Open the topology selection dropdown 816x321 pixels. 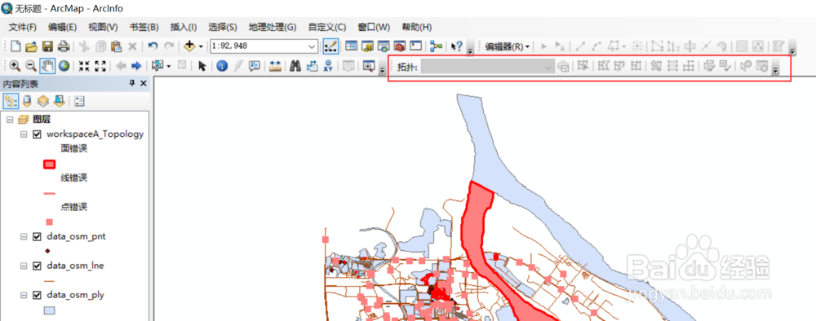(x=488, y=67)
